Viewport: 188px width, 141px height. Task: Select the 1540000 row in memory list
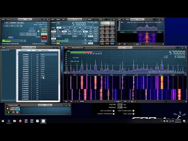[38, 99]
